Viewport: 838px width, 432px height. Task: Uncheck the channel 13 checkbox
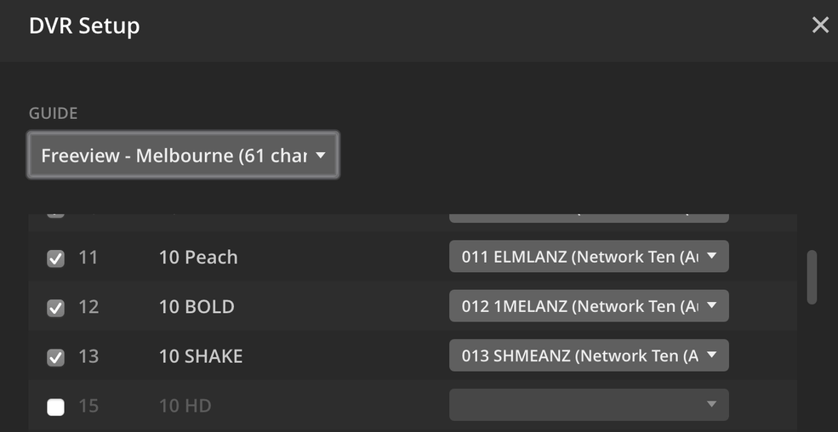pyautogui.click(x=55, y=357)
